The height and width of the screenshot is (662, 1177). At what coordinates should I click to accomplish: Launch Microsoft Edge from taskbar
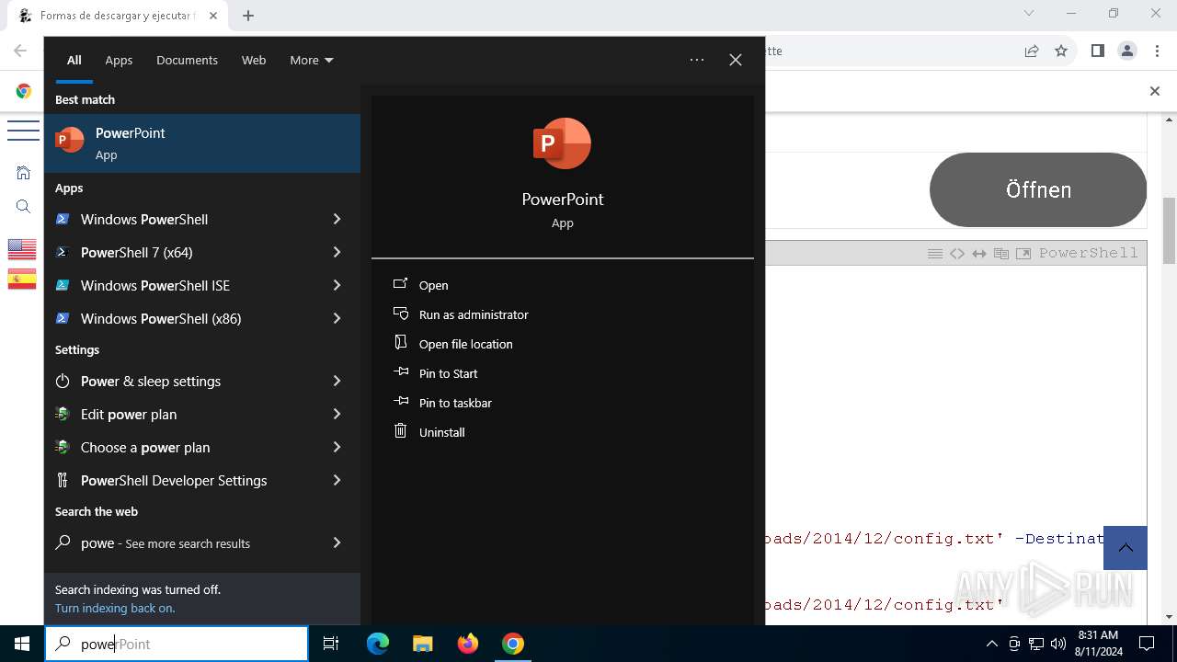coord(378,644)
